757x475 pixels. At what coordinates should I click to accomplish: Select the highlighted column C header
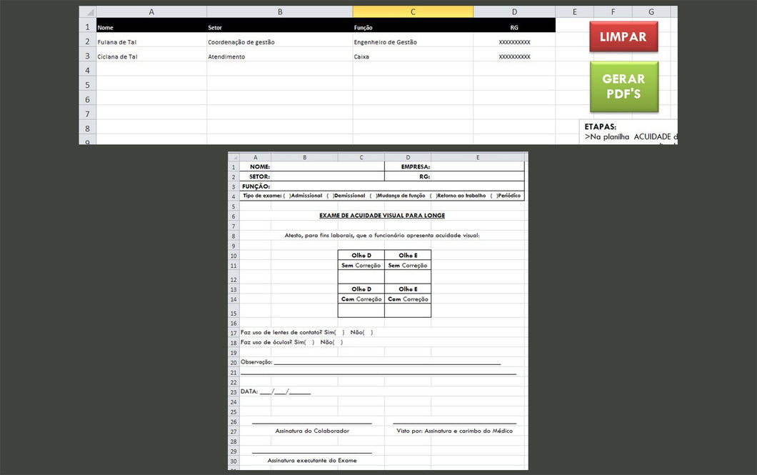[413, 12]
